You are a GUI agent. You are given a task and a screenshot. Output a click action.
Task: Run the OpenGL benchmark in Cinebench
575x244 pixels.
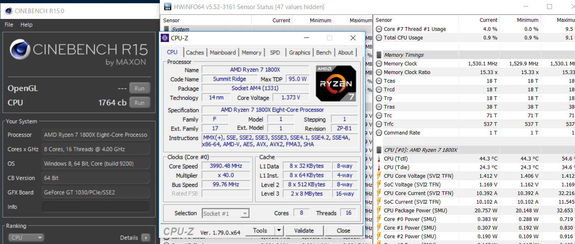[x=140, y=88]
